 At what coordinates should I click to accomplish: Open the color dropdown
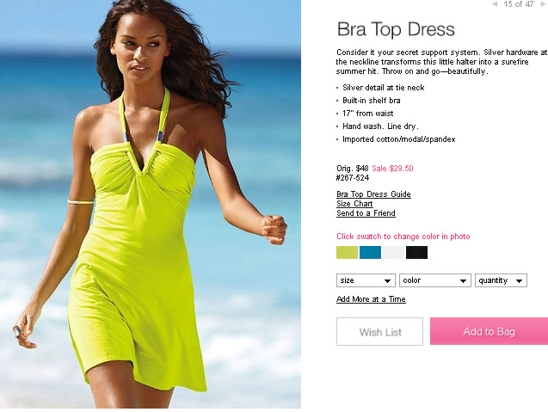point(435,280)
